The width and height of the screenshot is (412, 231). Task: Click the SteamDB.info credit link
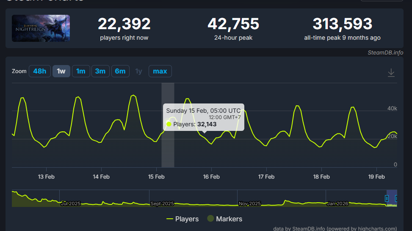pyautogui.click(x=385, y=52)
